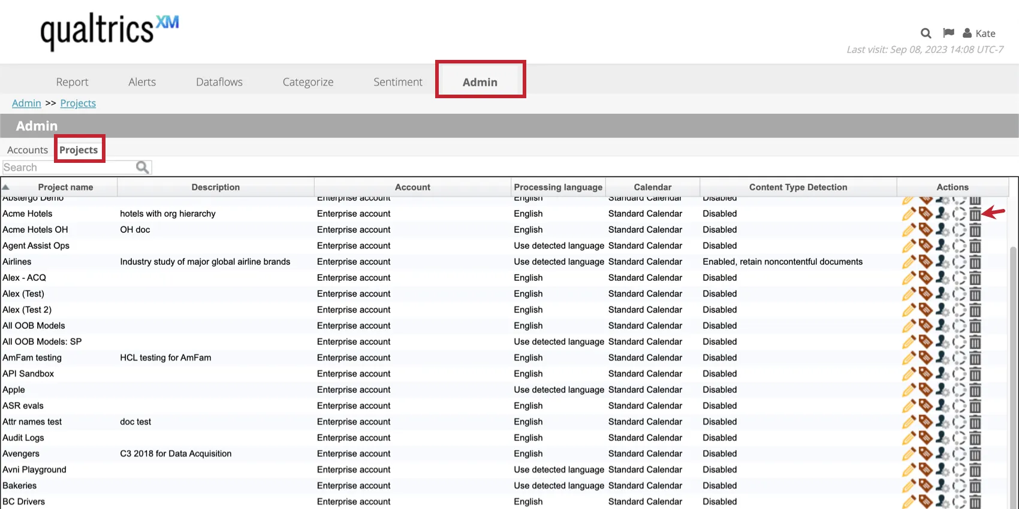
Task: Click the brown tag icon for Apple
Action: click(x=925, y=390)
